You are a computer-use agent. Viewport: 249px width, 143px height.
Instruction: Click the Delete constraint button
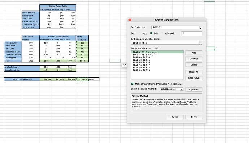194,64
